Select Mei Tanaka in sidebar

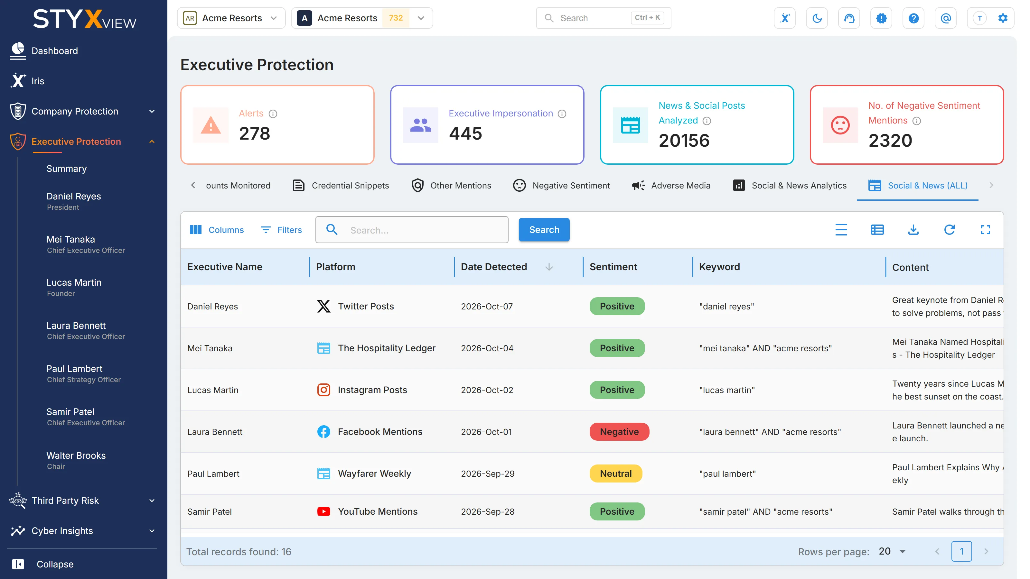85,244
